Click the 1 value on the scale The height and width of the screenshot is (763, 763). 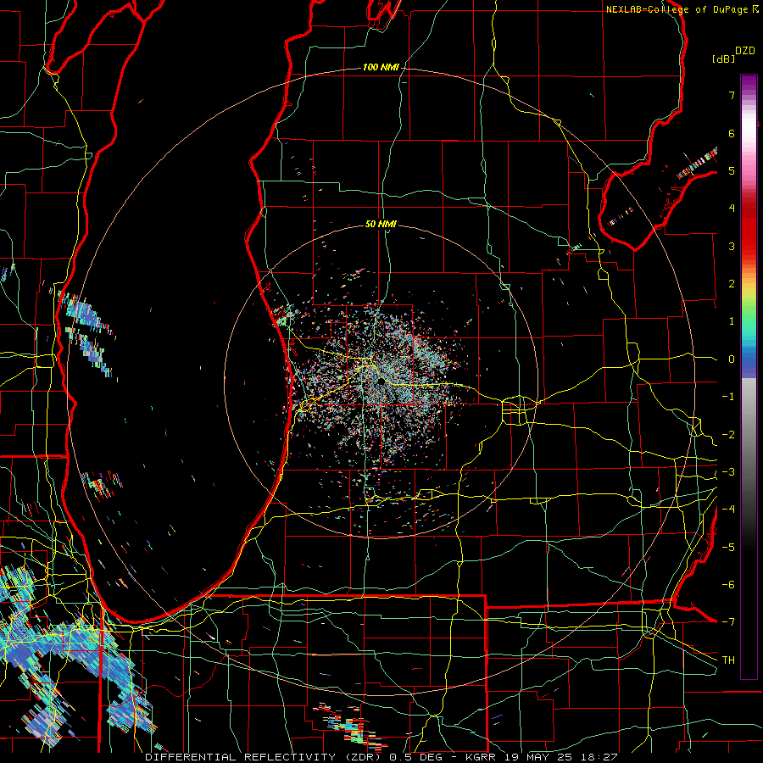tap(732, 321)
